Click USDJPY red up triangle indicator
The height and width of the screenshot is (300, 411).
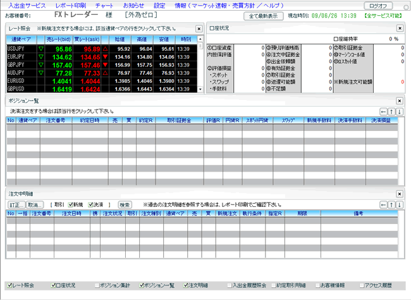[105, 49]
